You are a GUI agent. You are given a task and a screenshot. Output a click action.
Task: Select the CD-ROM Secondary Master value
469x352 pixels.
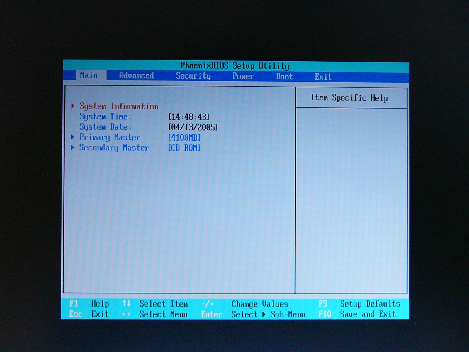tap(184, 148)
